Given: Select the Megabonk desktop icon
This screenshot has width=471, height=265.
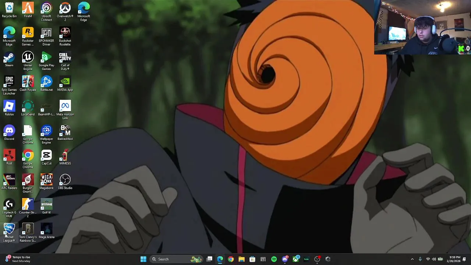Looking at the screenshot, I should [46, 182].
